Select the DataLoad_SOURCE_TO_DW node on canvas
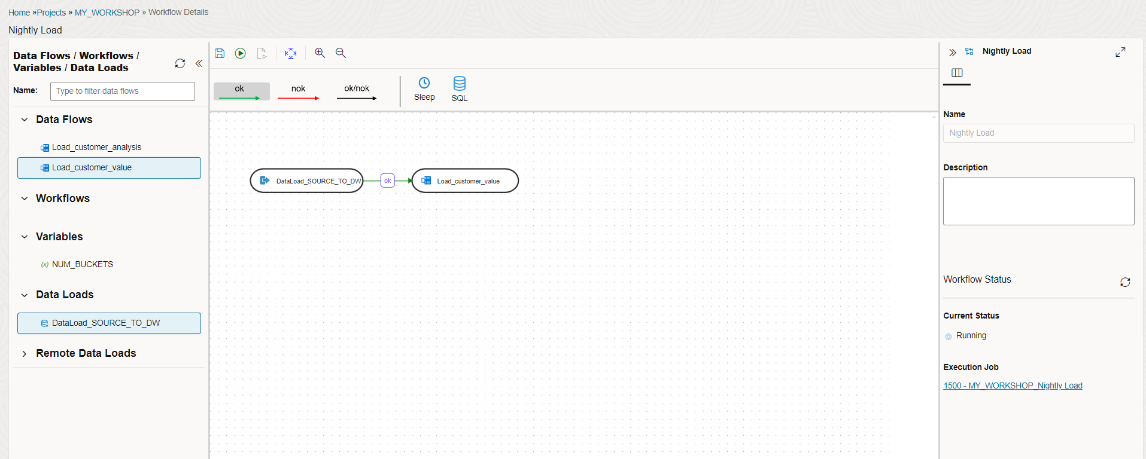The image size is (1146, 459). click(x=306, y=180)
